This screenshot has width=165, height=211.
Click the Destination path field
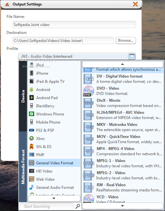(63, 40)
